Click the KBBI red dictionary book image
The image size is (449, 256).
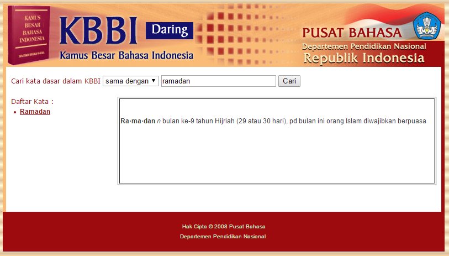coord(29,35)
